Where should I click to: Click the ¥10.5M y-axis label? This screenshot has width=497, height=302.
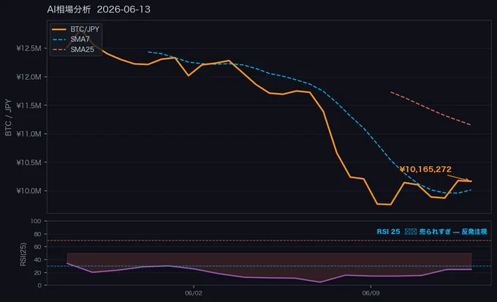tap(29, 162)
